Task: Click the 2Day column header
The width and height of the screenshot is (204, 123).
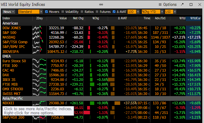Action: click(39, 18)
